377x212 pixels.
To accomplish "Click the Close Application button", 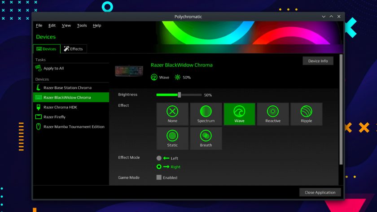I will point(320,192).
